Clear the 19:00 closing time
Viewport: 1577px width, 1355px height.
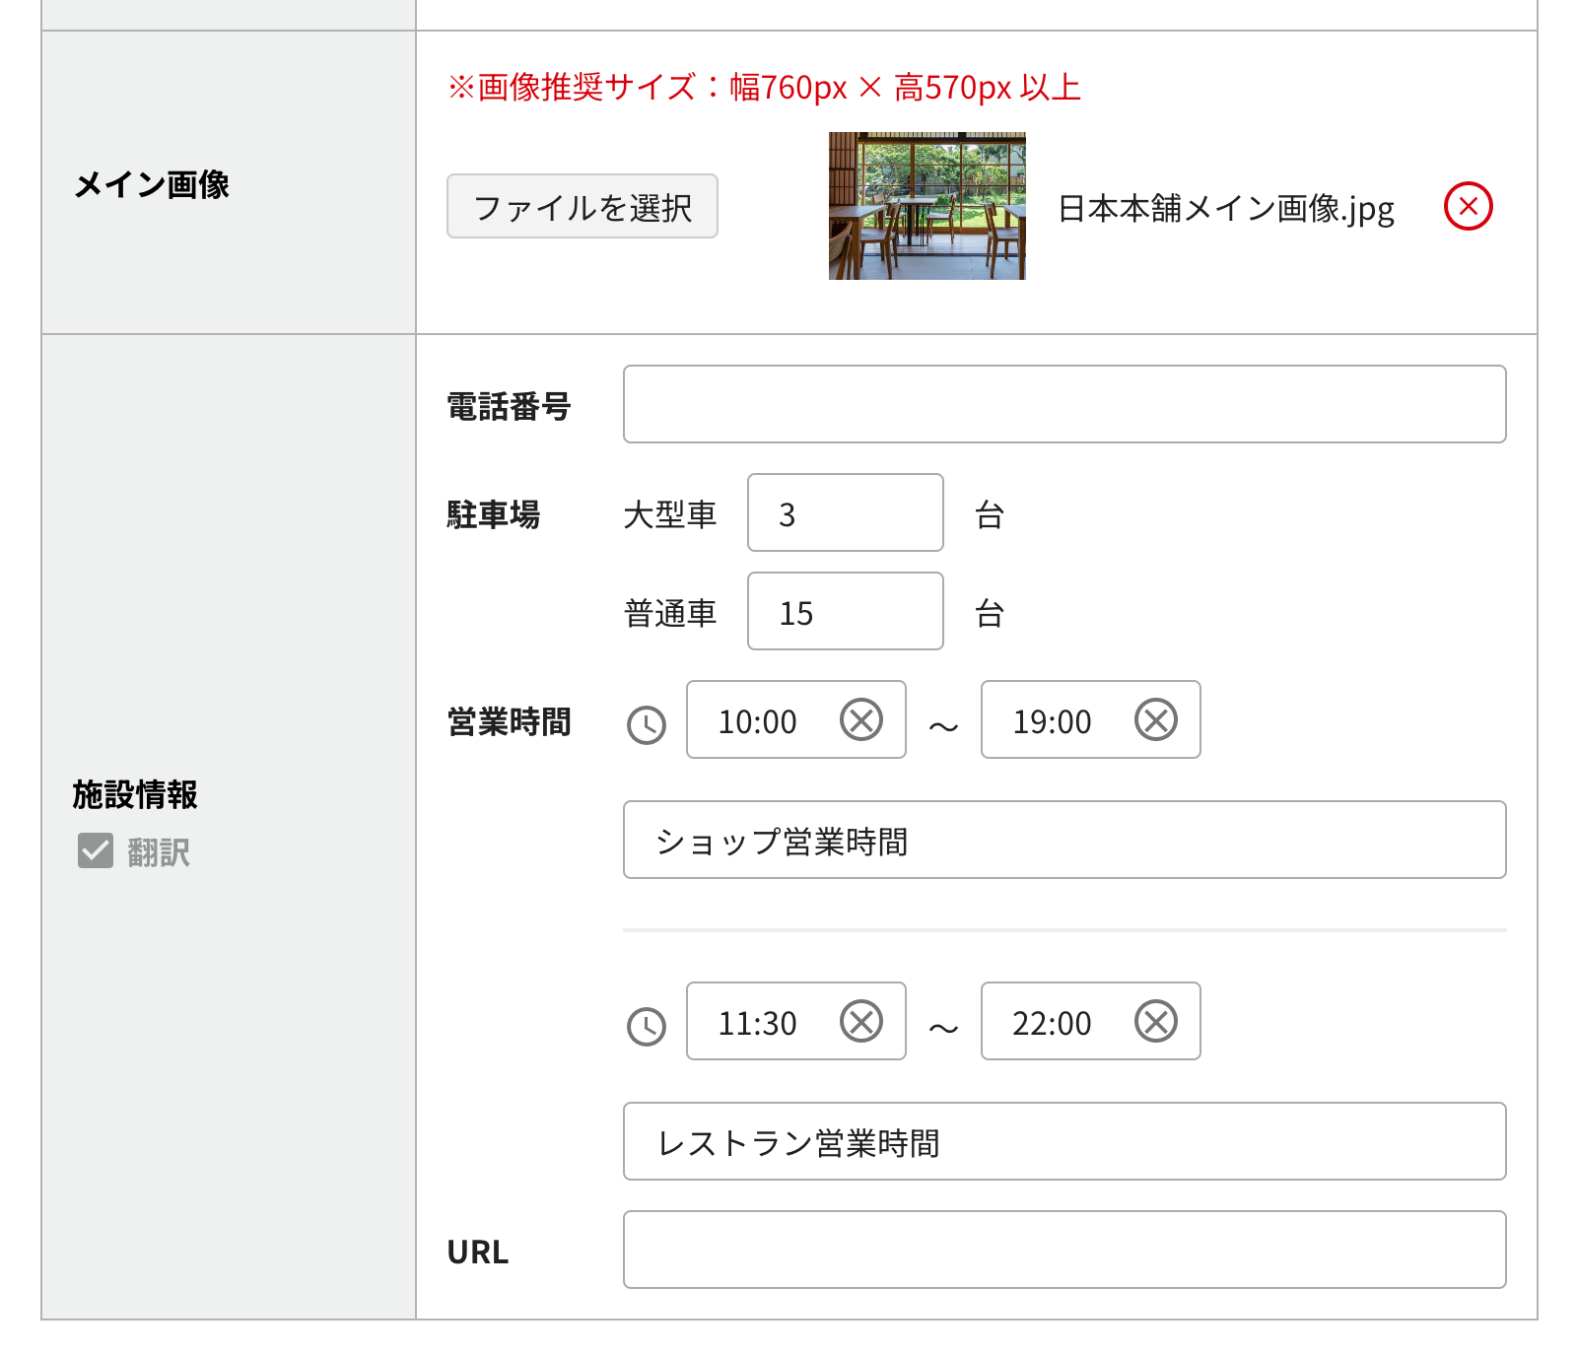(x=1155, y=719)
